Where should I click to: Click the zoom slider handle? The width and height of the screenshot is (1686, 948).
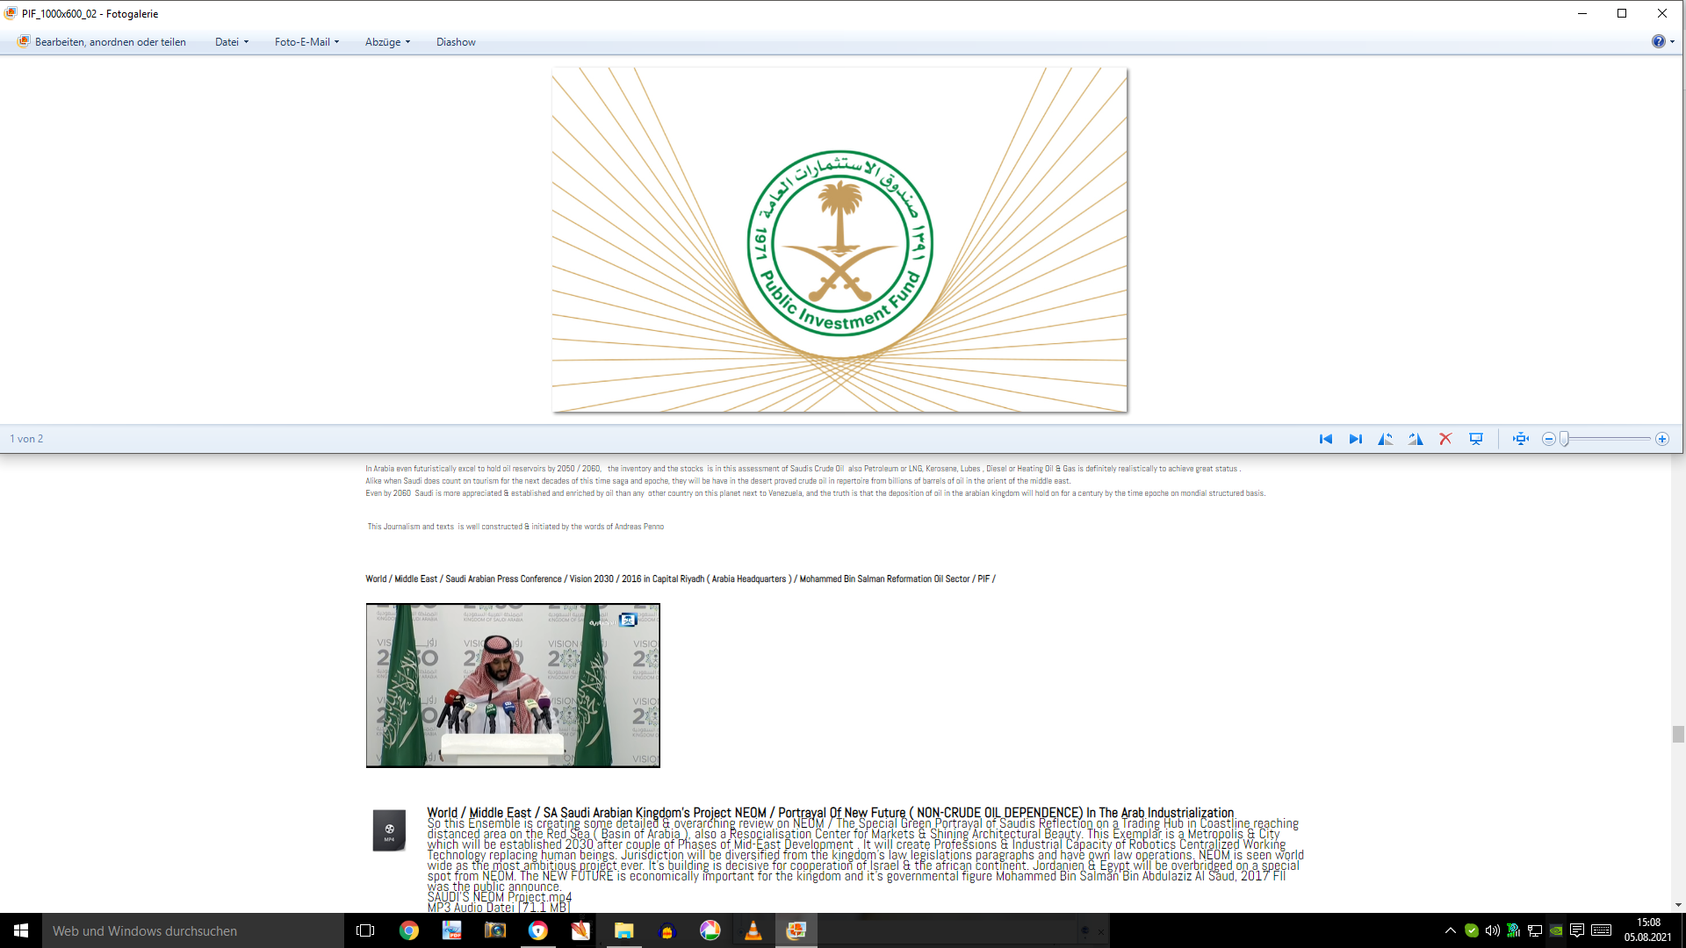tap(1564, 439)
